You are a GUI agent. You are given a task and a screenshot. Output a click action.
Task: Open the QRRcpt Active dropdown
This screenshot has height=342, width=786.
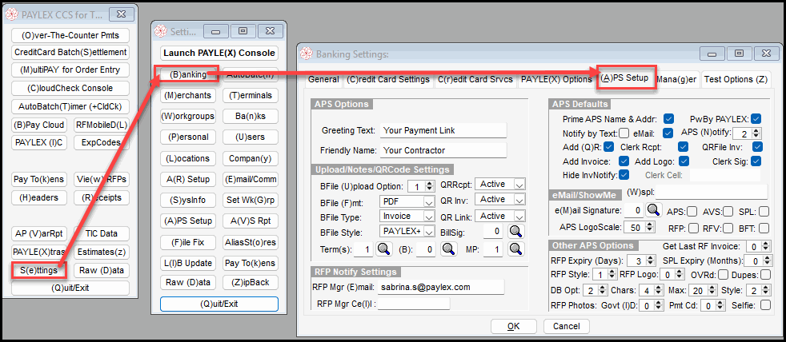(499, 185)
